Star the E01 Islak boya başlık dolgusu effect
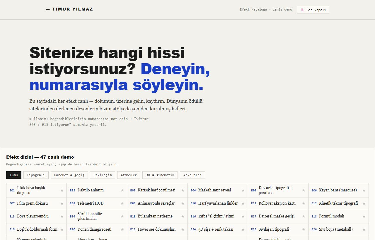This screenshot has width=375, height=240. coord(62,190)
